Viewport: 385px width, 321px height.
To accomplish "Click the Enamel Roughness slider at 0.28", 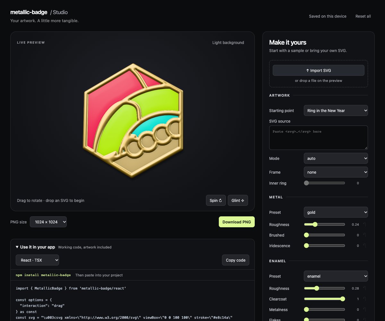I will click(x=324, y=288).
